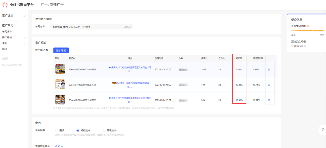Click the 作者 column header

pos(181,59)
